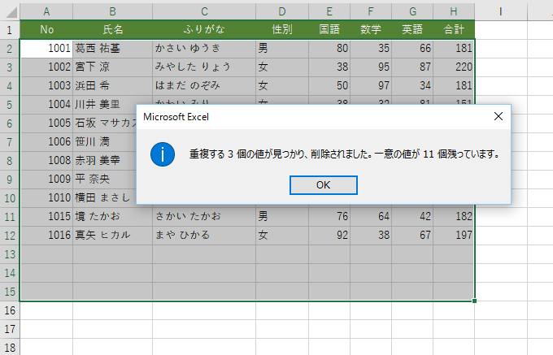The width and height of the screenshot is (553, 355).
Task: Click cell containing No 1001
Action: pyautogui.click(x=46, y=48)
